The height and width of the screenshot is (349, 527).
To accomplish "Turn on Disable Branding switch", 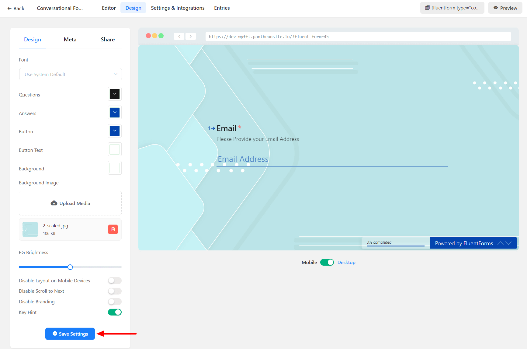I will (x=115, y=302).
